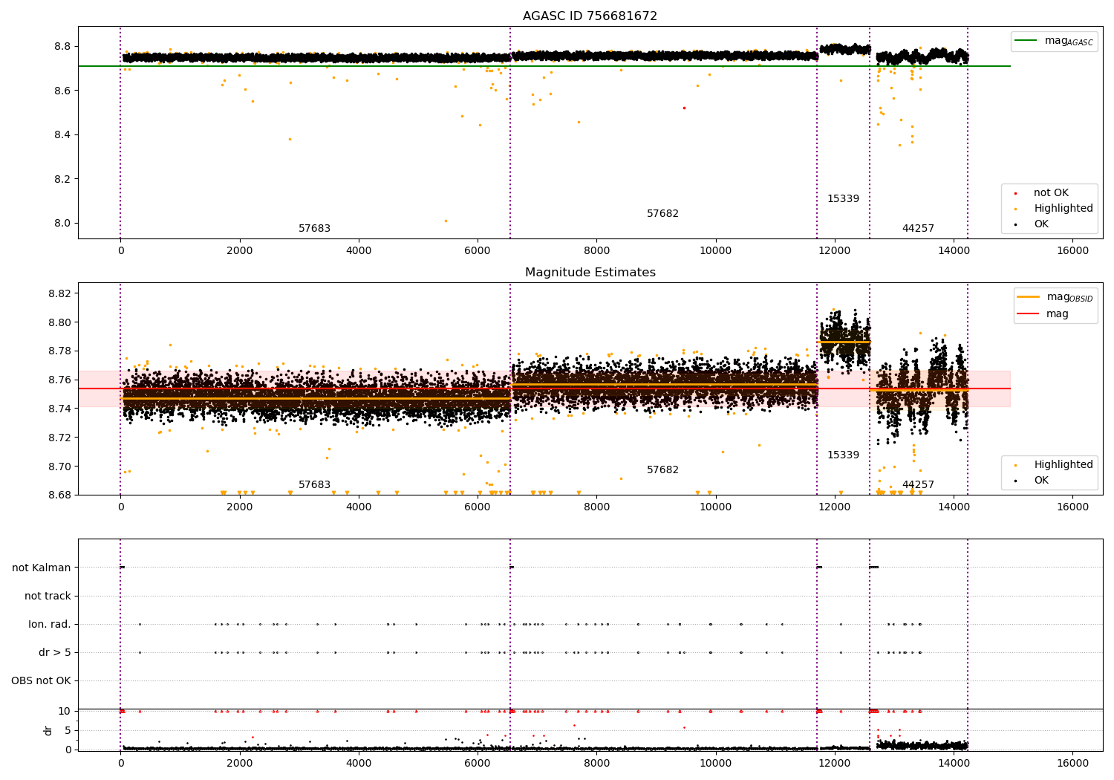This screenshot has width=1114, height=780.
Task: Click the "Magnitude Estimates" plot title
Action: [590, 272]
